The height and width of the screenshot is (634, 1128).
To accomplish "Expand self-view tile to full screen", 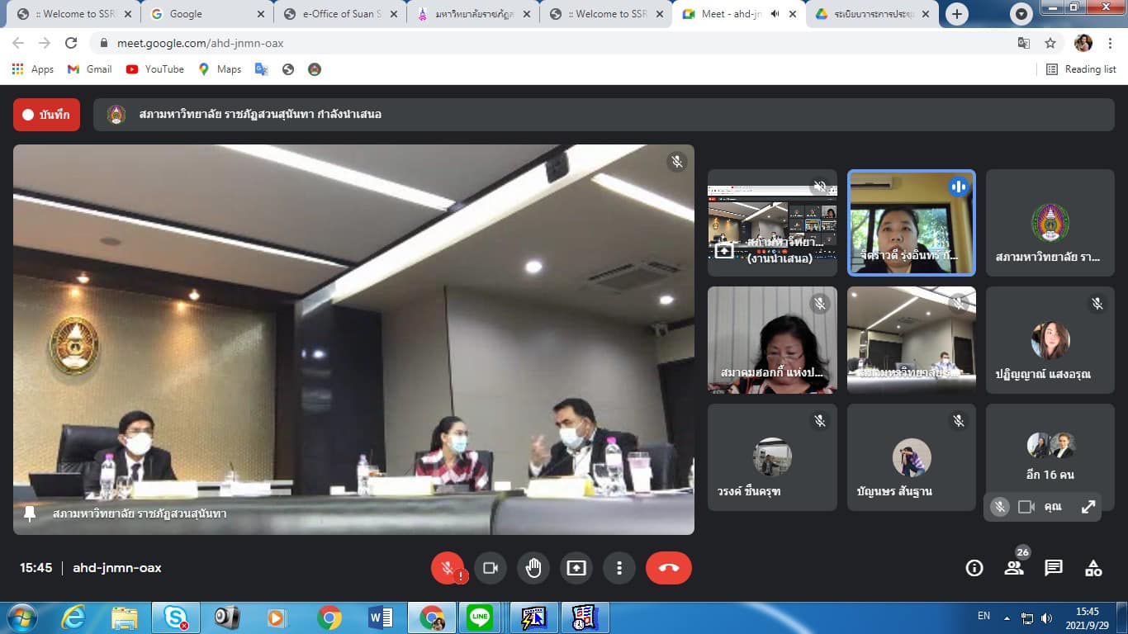I will [x=1088, y=507].
